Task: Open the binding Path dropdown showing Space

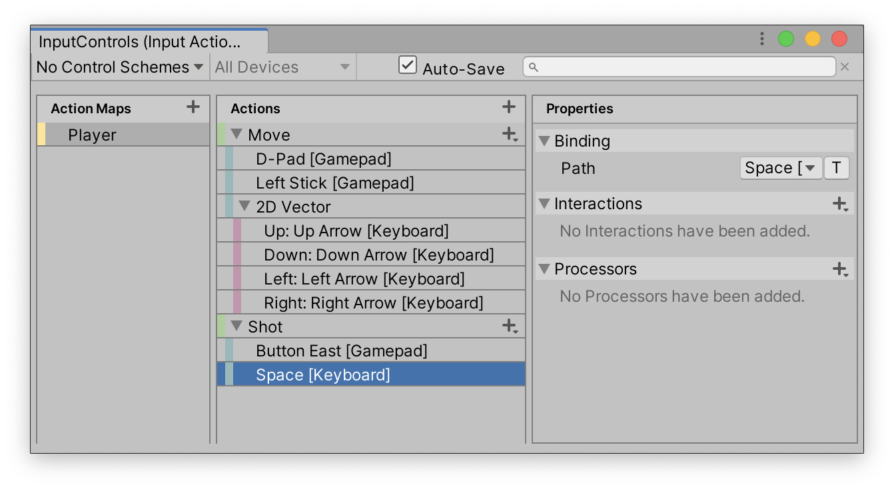Action: click(x=780, y=168)
